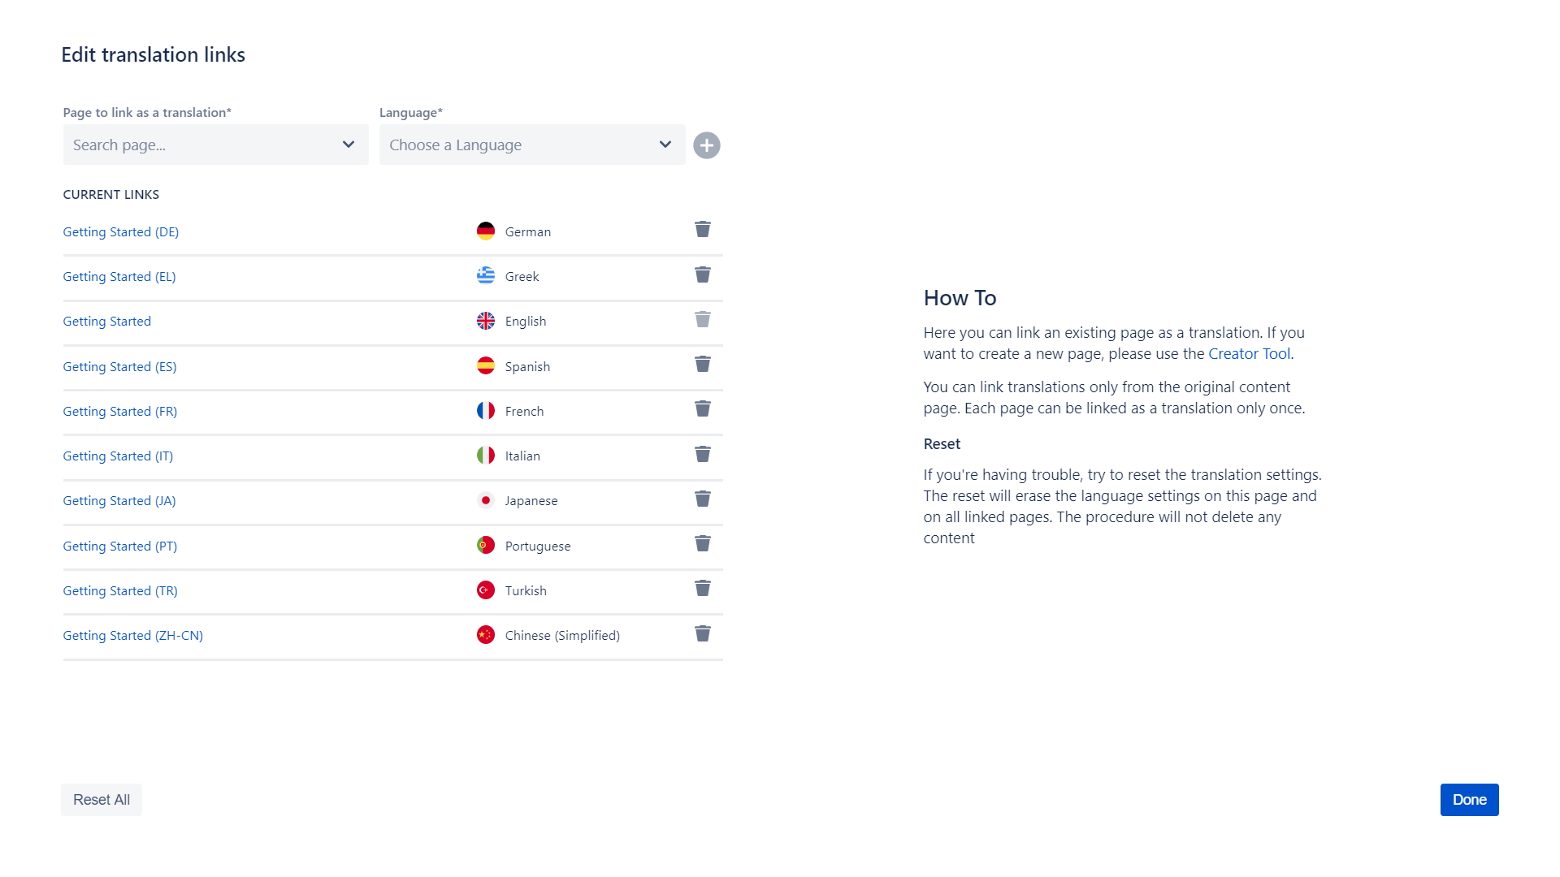Screen dimensions: 1560x877
Task: Open Getting Started (DE) page link
Action: 121,232
